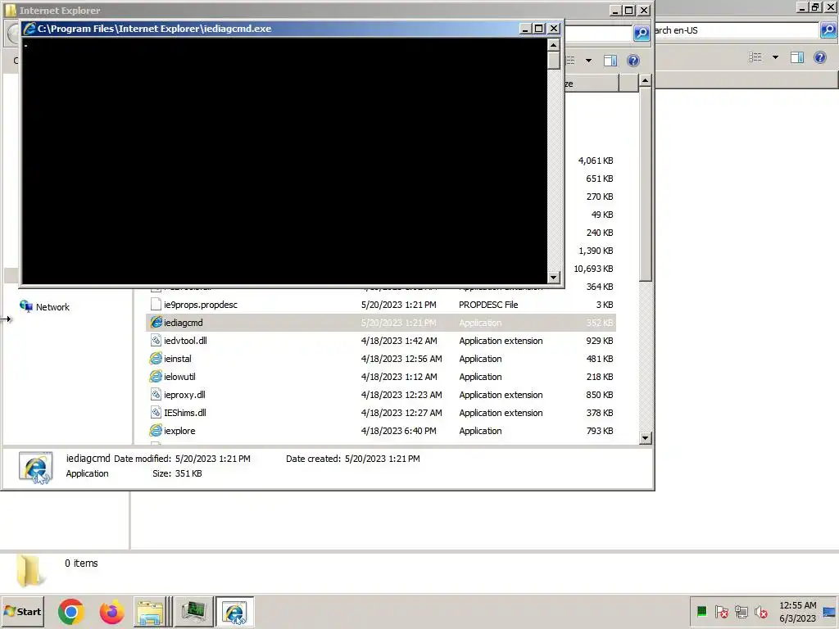Image resolution: width=839 pixels, height=629 pixels.
Task: Open the taskbar clock showing 12:55 AM
Action: point(797,611)
